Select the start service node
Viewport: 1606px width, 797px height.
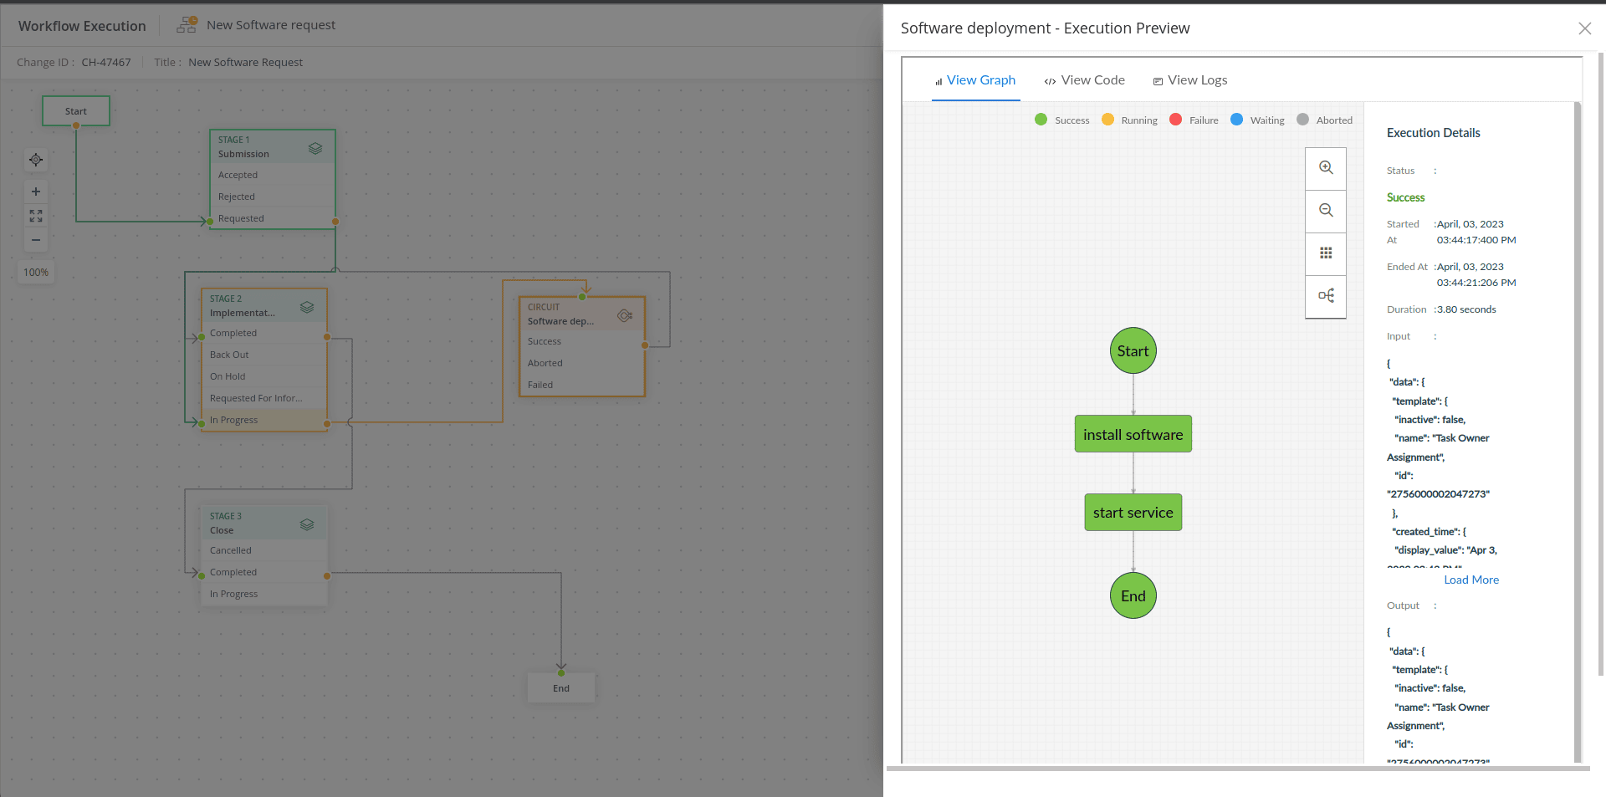[1133, 513]
